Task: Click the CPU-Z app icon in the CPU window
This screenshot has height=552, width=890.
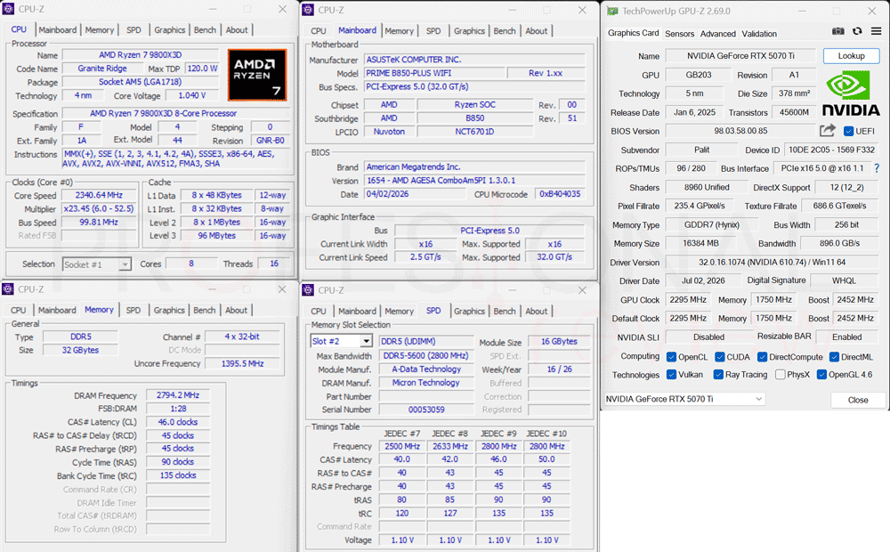Action: pyautogui.click(x=8, y=9)
